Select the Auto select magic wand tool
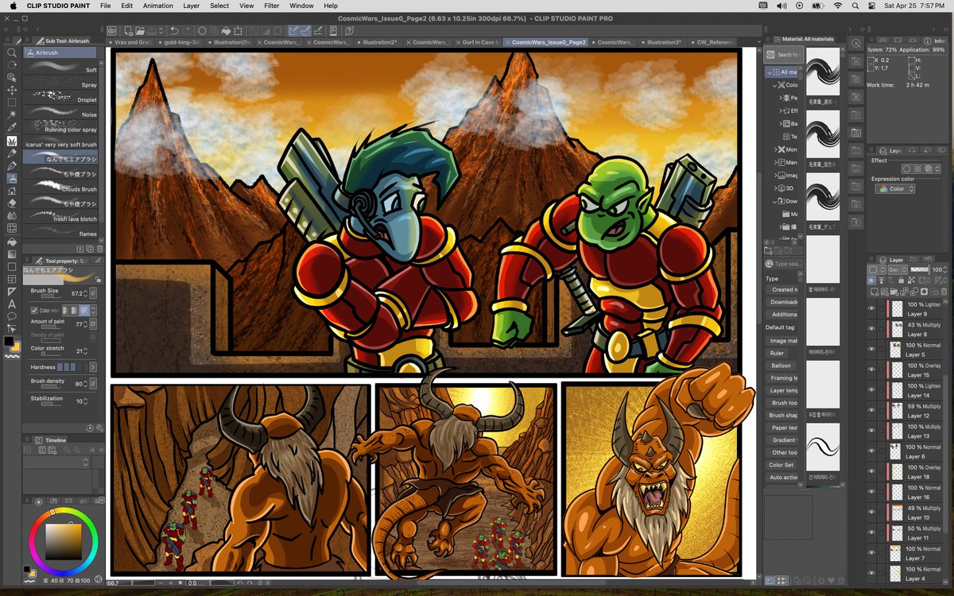Image resolution: width=954 pixels, height=596 pixels. pos(11,115)
